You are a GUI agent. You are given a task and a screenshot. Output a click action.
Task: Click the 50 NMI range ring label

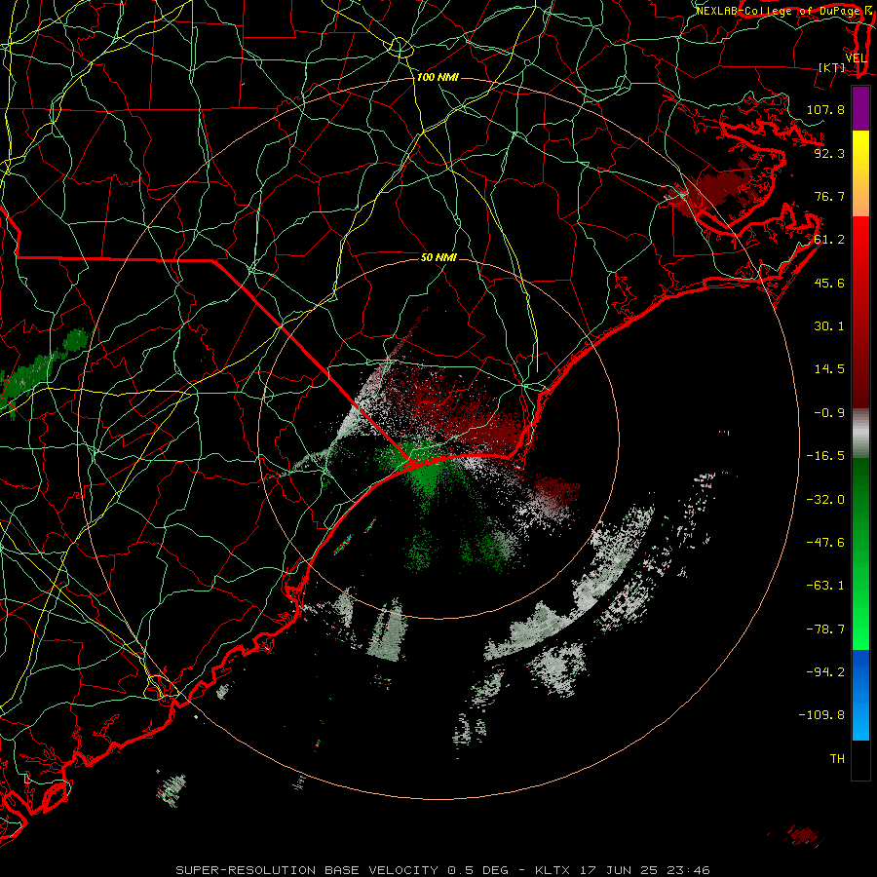(x=438, y=257)
